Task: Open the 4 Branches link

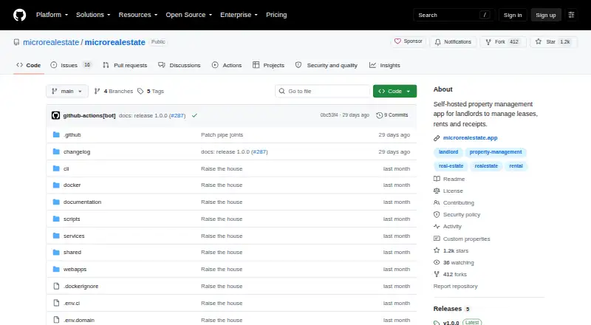Action: coord(114,92)
